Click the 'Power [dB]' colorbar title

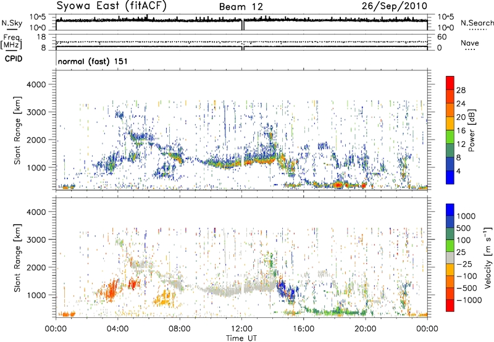coord(472,130)
